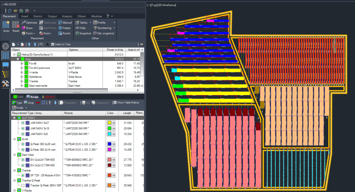The width and height of the screenshot is (355, 192).
Task: Click the refresh icon in Arrays toolbar
Action: pyautogui.click(x=43, y=103)
